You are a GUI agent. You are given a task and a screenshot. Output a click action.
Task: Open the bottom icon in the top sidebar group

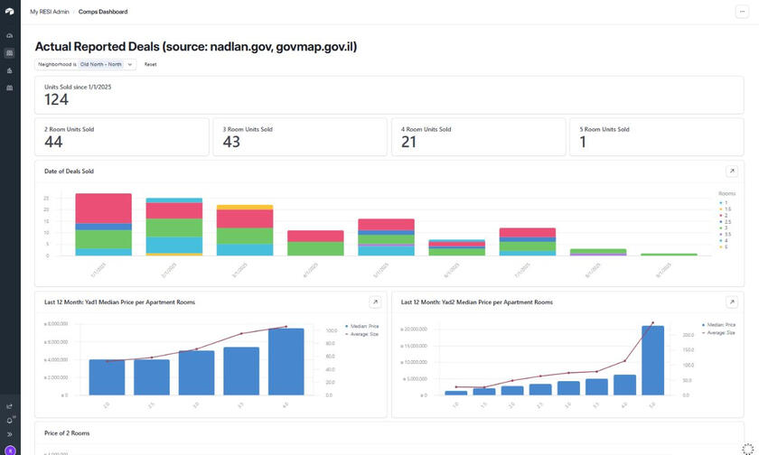[x=10, y=88]
